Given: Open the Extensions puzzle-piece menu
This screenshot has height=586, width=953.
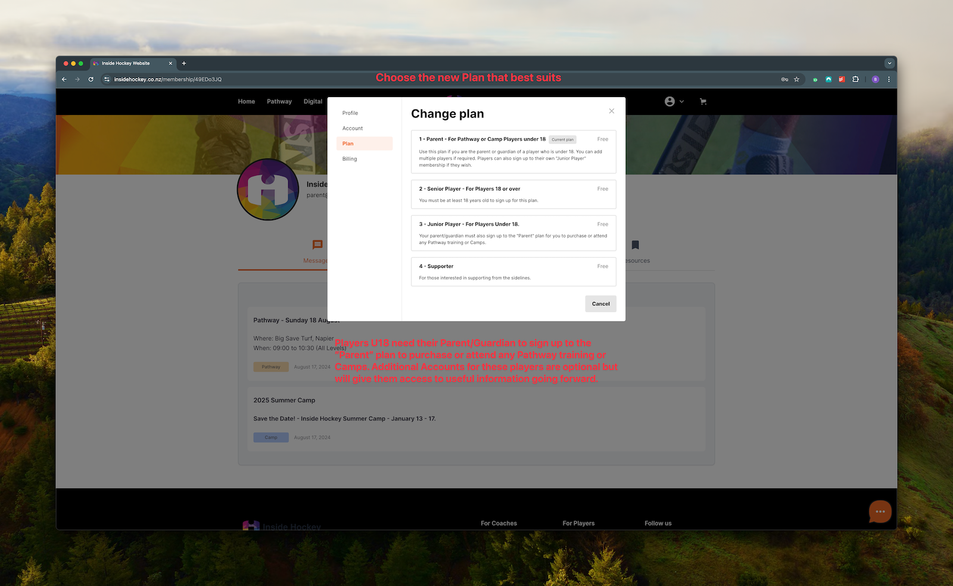Looking at the screenshot, I should (856, 79).
